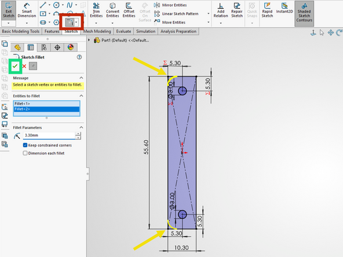This screenshot has width=343, height=257.
Task: Expand Part1 (Default) flyout tree
Action: pos(89,40)
